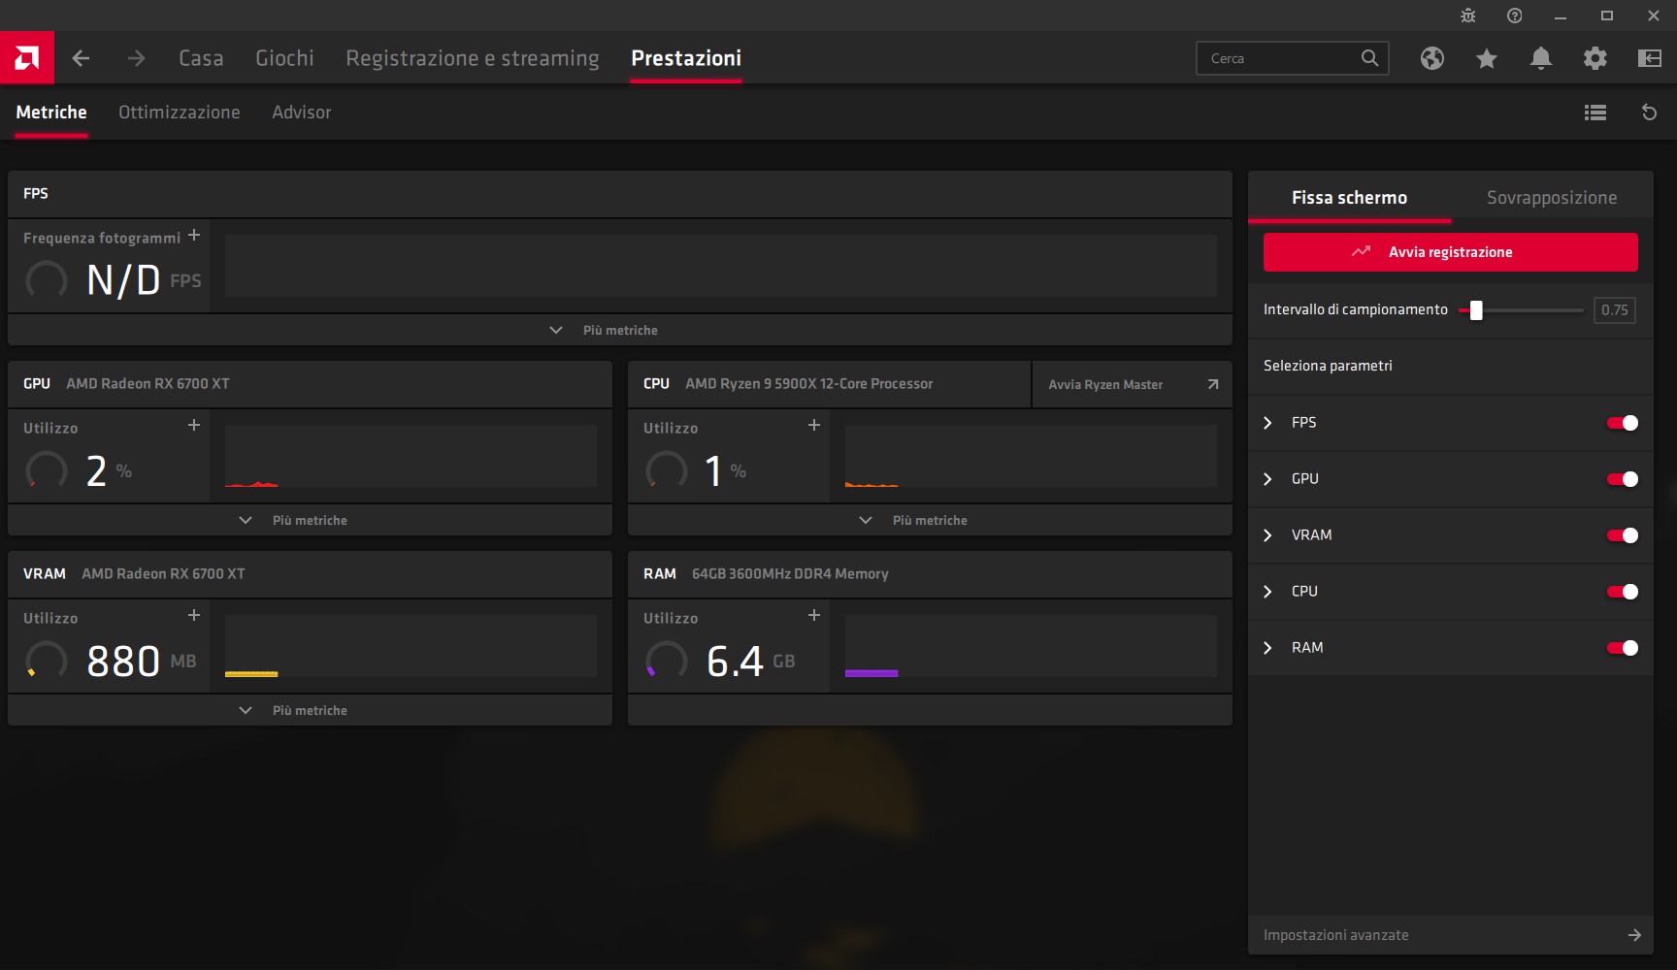
Task: Open notifications bell icon
Action: coord(1540,58)
